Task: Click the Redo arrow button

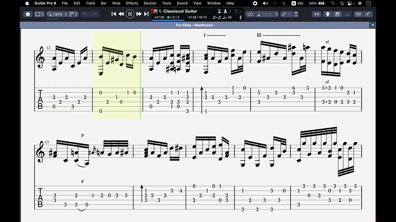Action: (95, 14)
